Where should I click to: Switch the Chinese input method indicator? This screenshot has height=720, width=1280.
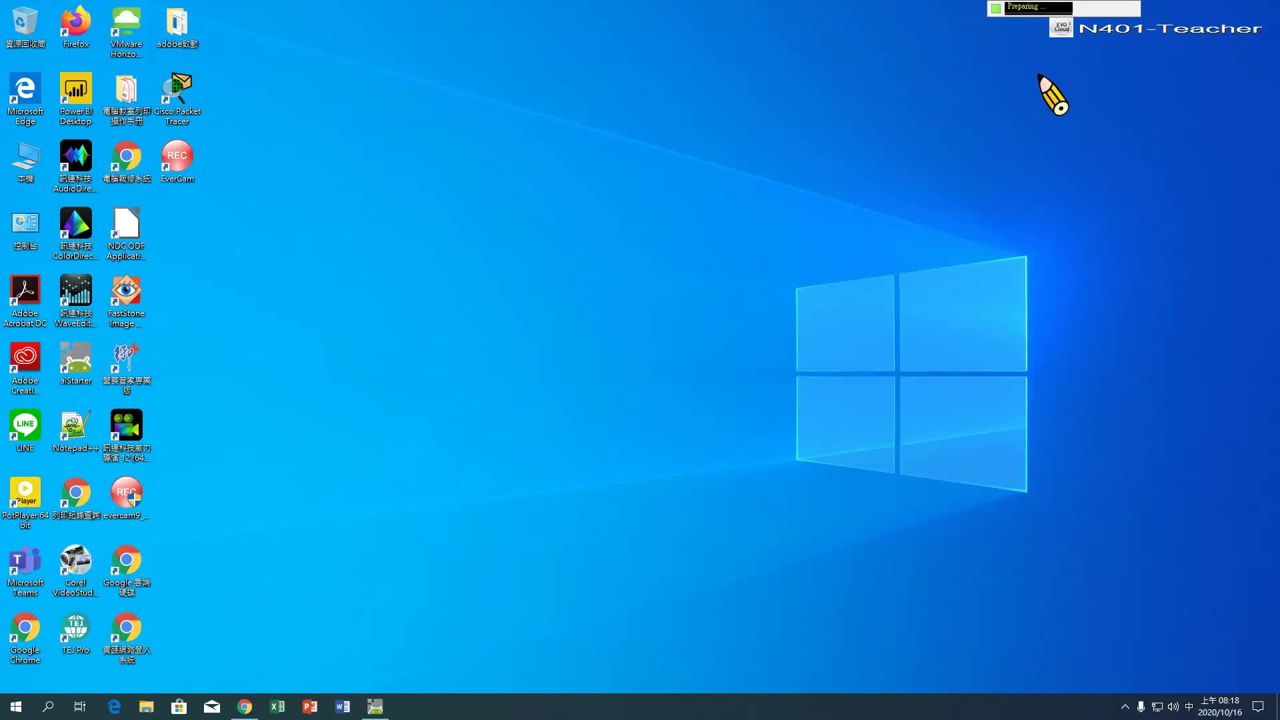click(1189, 707)
